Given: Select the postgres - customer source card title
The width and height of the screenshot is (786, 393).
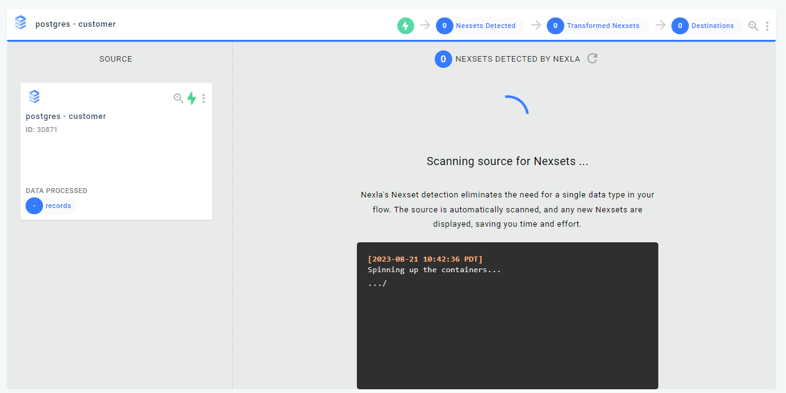Looking at the screenshot, I should point(66,116).
